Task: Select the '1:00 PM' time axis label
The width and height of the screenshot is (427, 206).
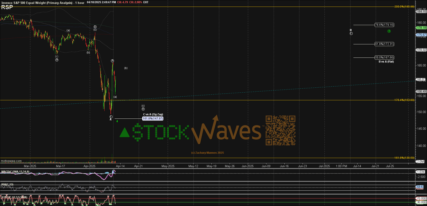Action: pyautogui.click(x=341, y=166)
